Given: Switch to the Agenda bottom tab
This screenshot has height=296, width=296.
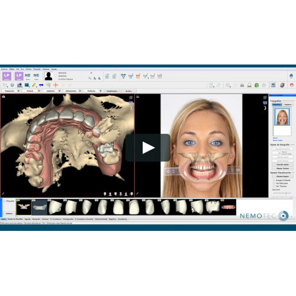Looking at the screenshot, I should pos(28,219).
